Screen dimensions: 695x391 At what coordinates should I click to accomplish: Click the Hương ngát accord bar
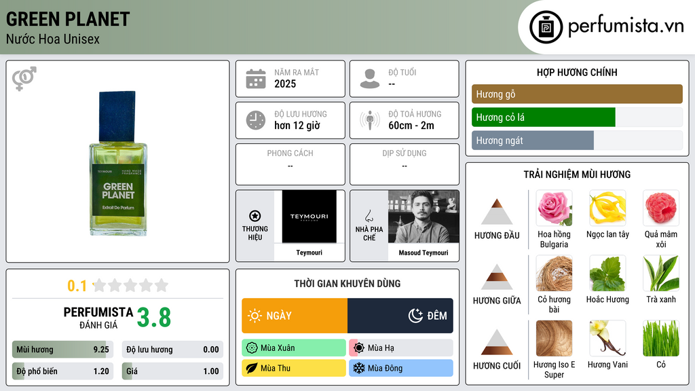[x=577, y=140]
